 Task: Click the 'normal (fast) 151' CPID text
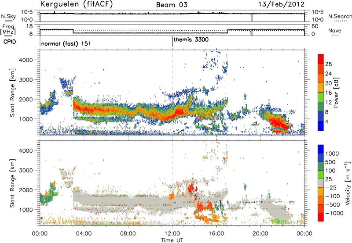(x=66, y=43)
